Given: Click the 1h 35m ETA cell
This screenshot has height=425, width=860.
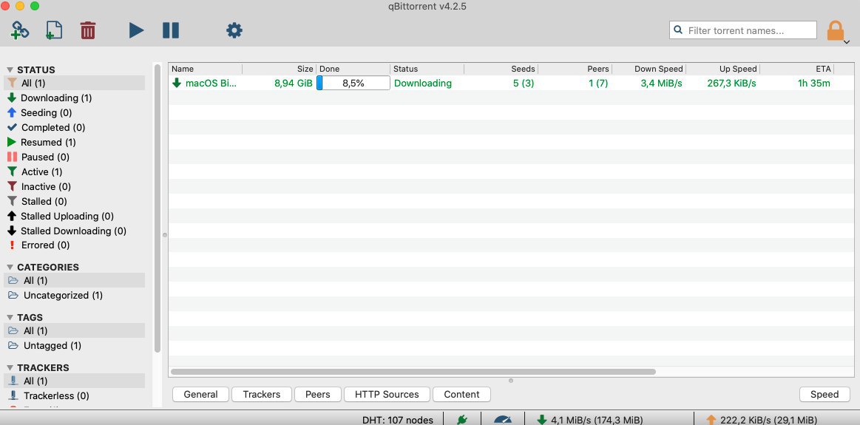Looking at the screenshot, I should pyautogui.click(x=814, y=84).
